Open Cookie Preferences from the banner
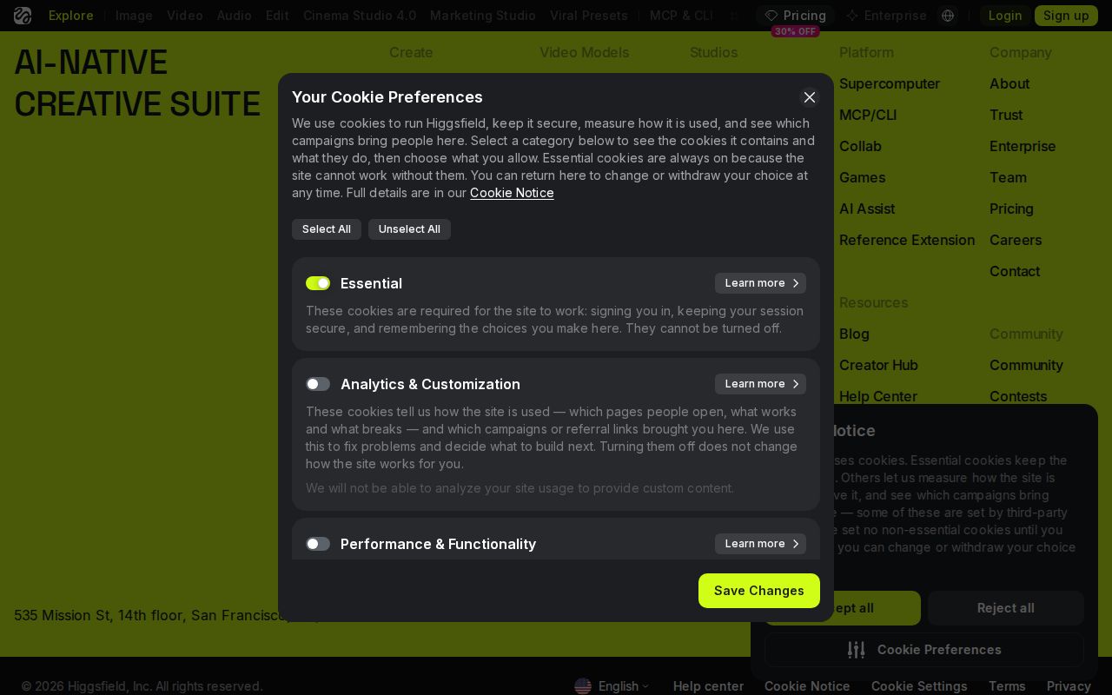The height and width of the screenshot is (695, 1112). pos(924,650)
